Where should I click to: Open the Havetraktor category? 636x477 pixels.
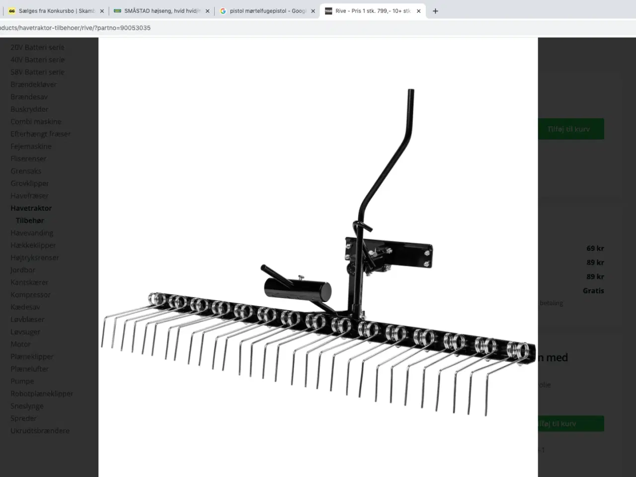coord(31,208)
